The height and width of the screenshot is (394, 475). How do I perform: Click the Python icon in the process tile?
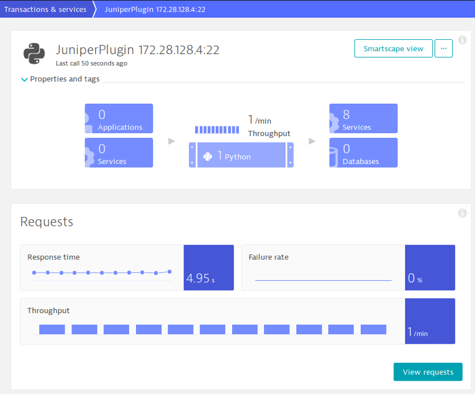[208, 157]
